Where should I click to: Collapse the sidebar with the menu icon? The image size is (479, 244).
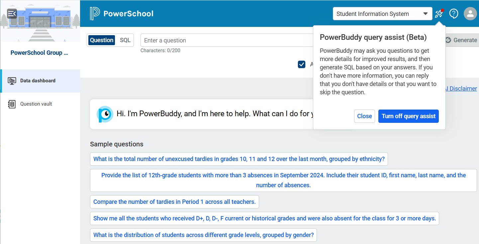click(x=12, y=14)
